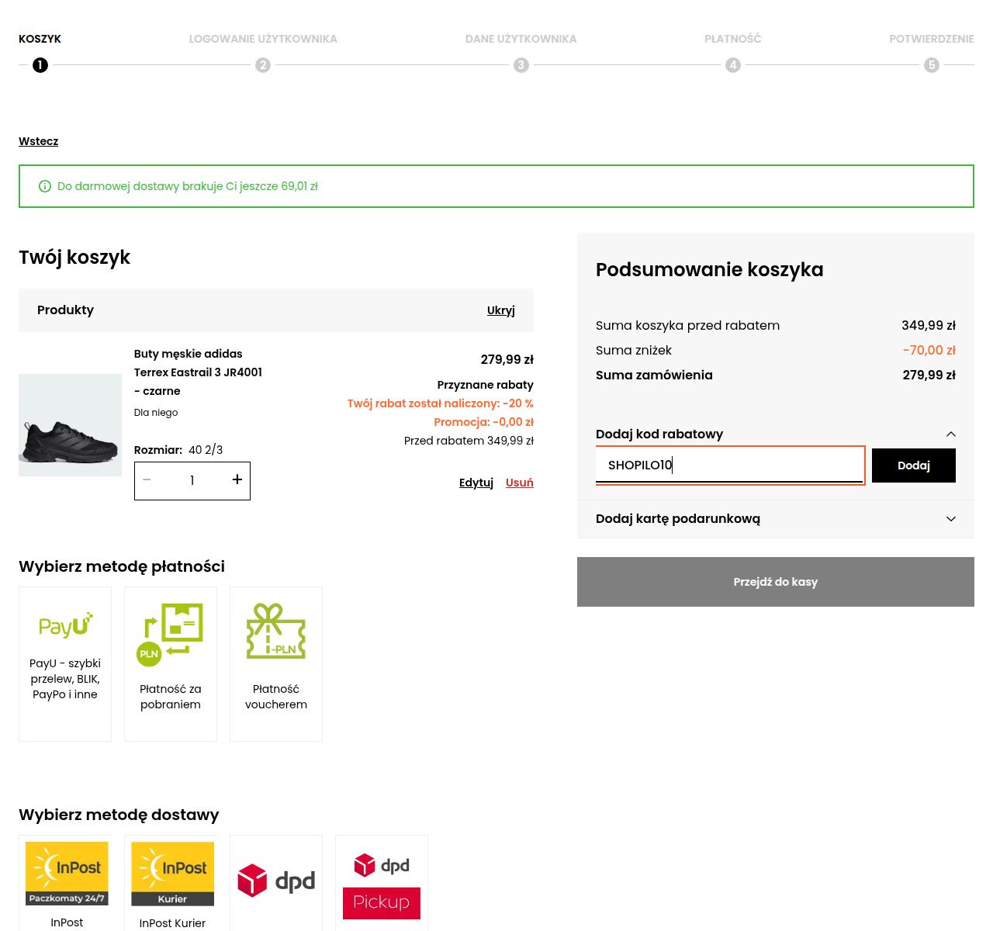Click the Suma zniżek -70,00 zł value
Image resolution: width=993 pixels, height=931 pixels.
[x=929, y=351]
